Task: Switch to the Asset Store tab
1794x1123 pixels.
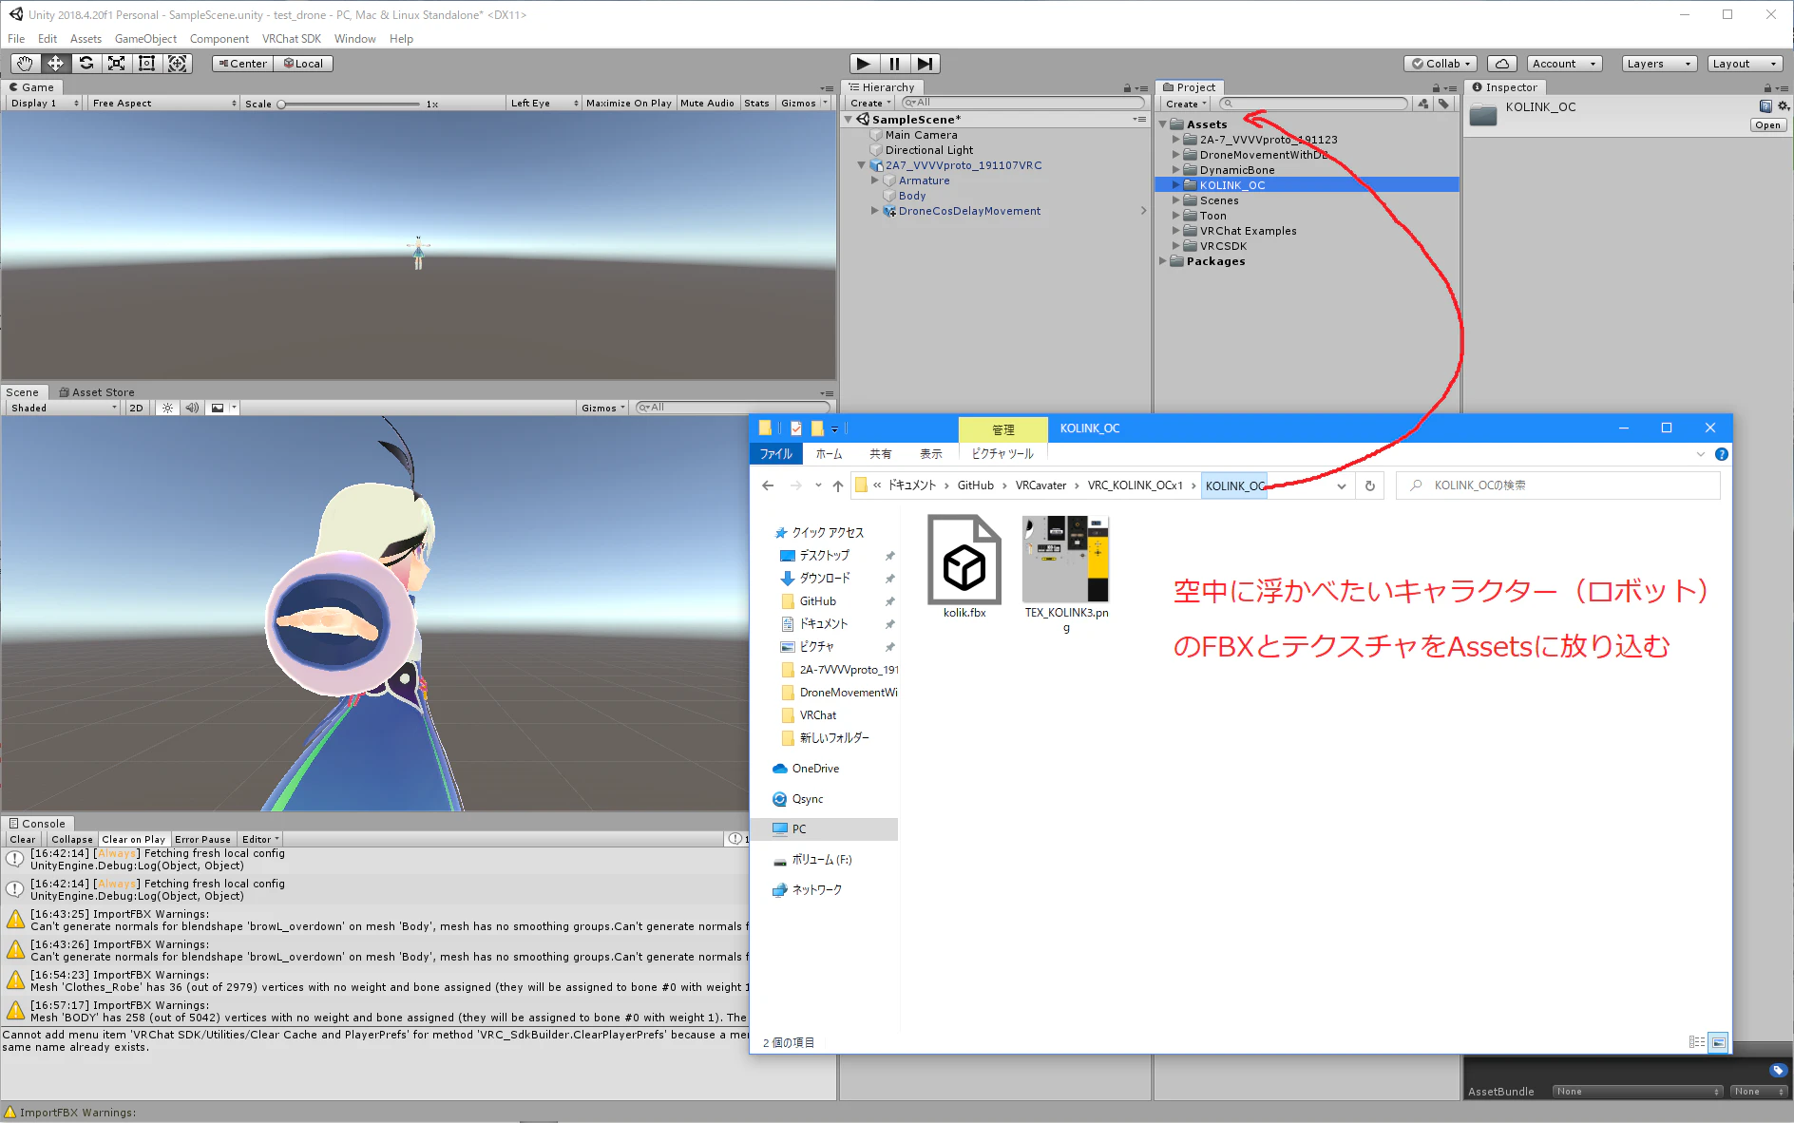Action: point(97,392)
